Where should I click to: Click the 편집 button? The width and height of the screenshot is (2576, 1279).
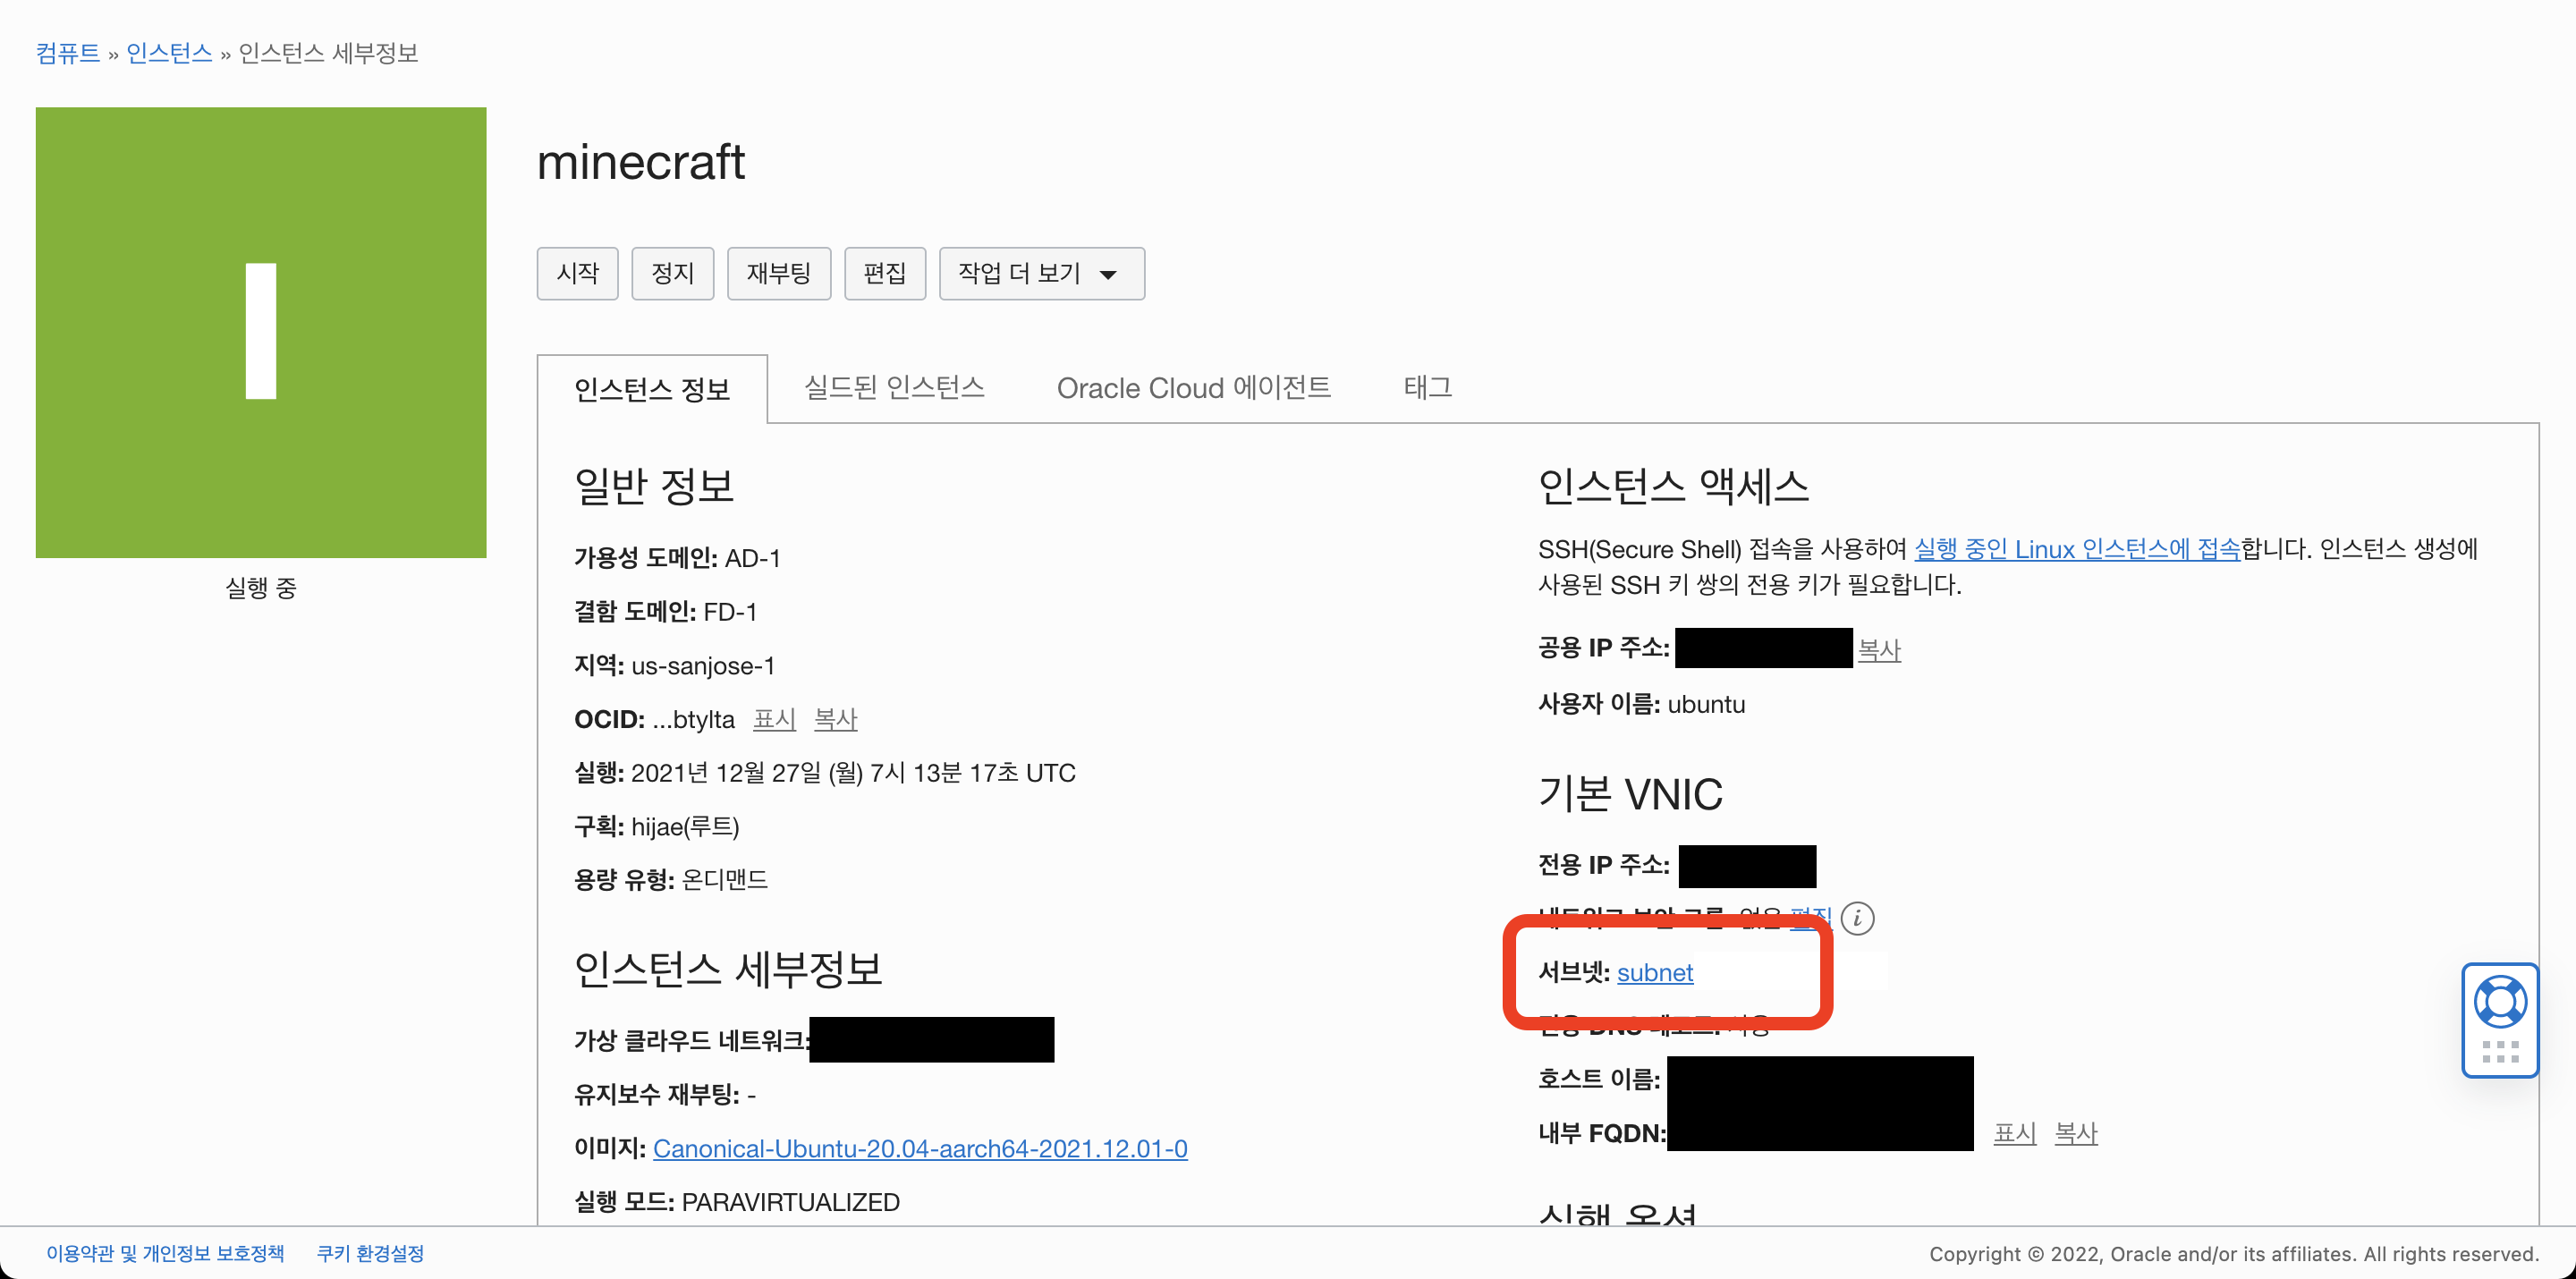[884, 273]
